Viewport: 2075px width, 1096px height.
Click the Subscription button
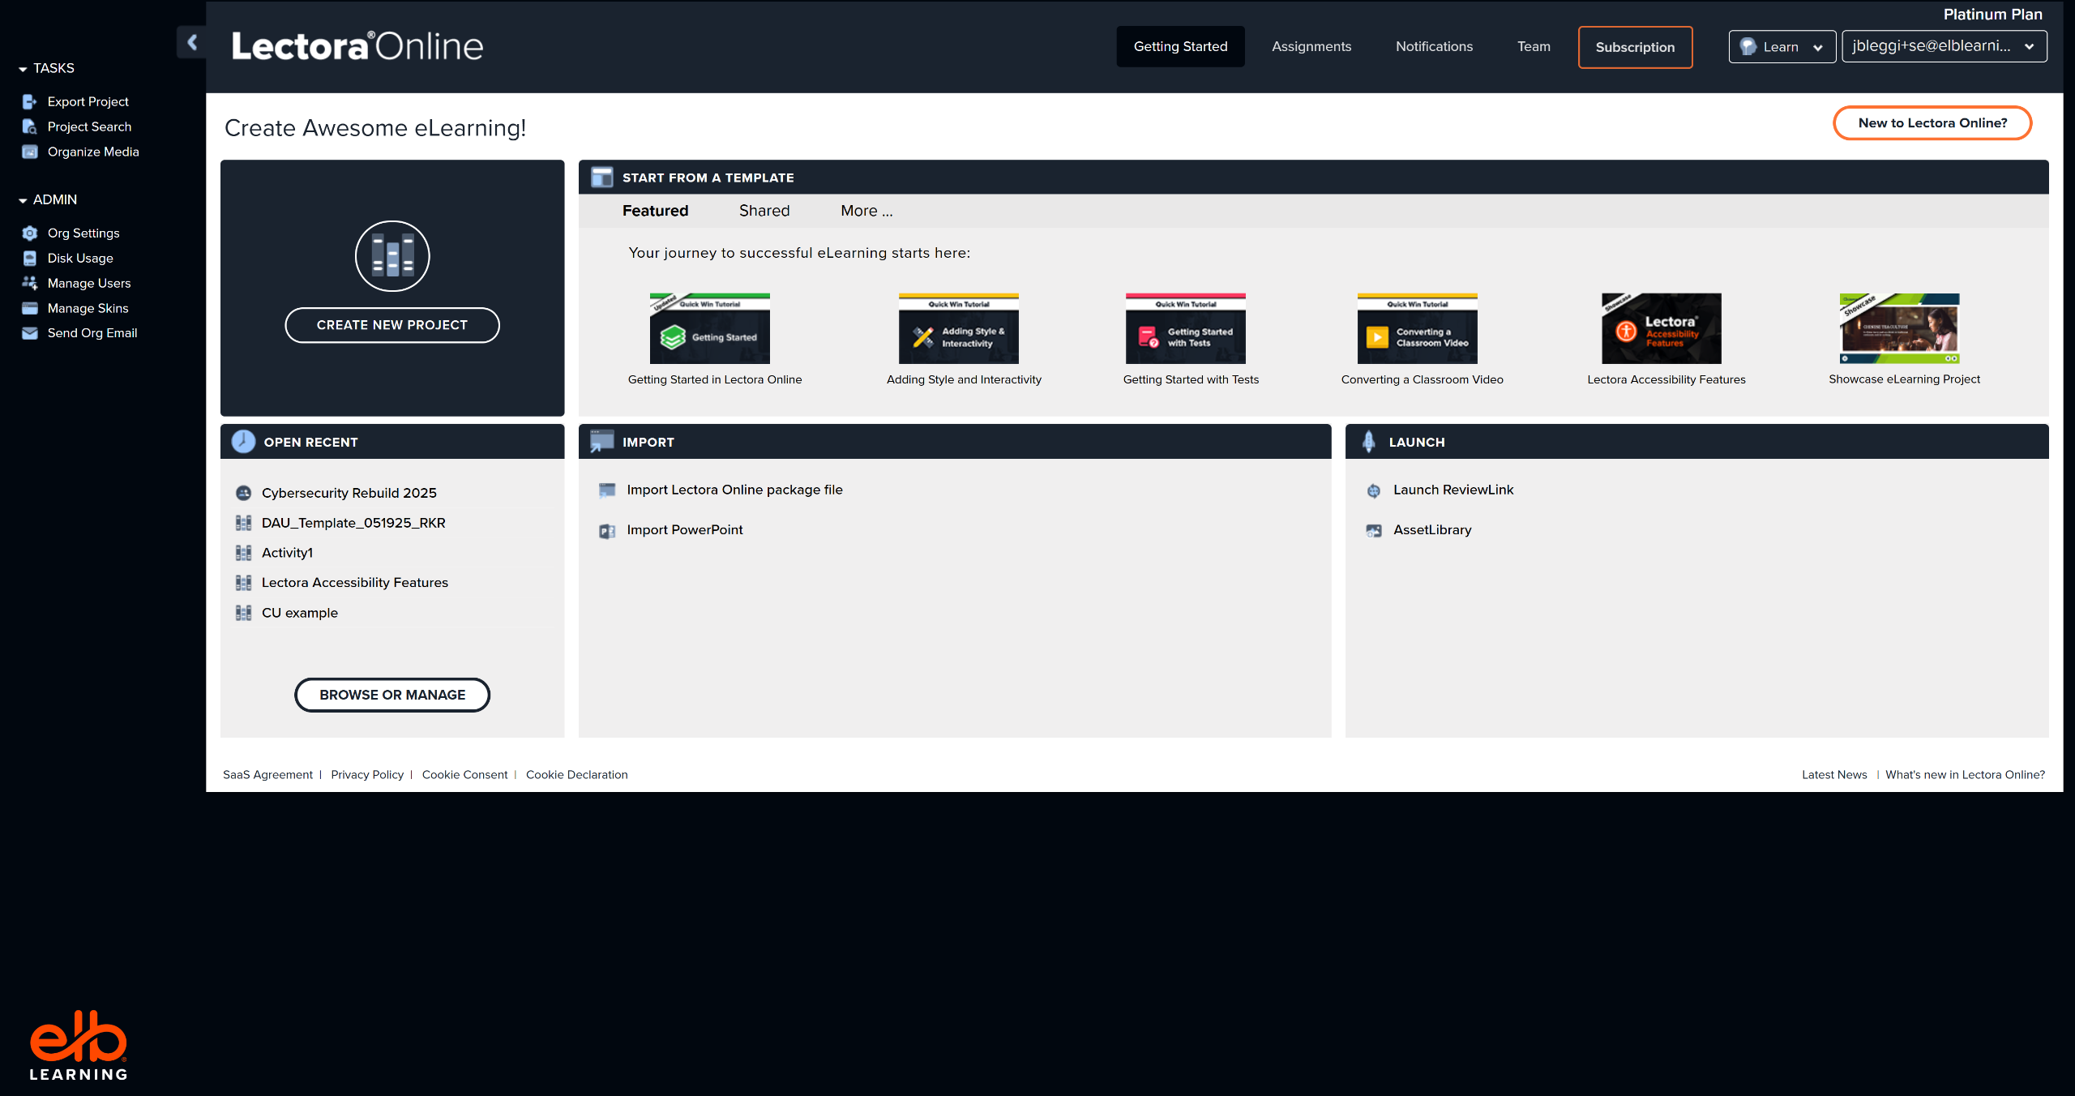(1635, 47)
